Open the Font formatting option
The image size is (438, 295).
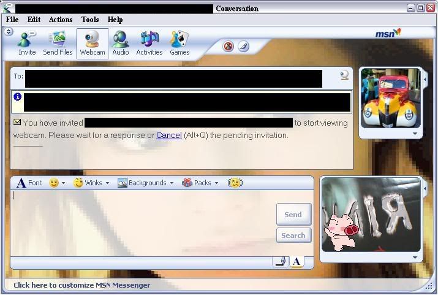click(x=29, y=183)
